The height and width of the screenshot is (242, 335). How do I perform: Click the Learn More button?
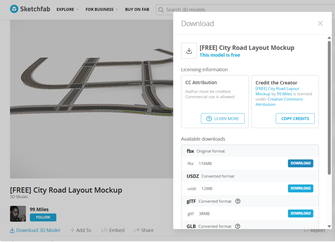(x=222, y=119)
